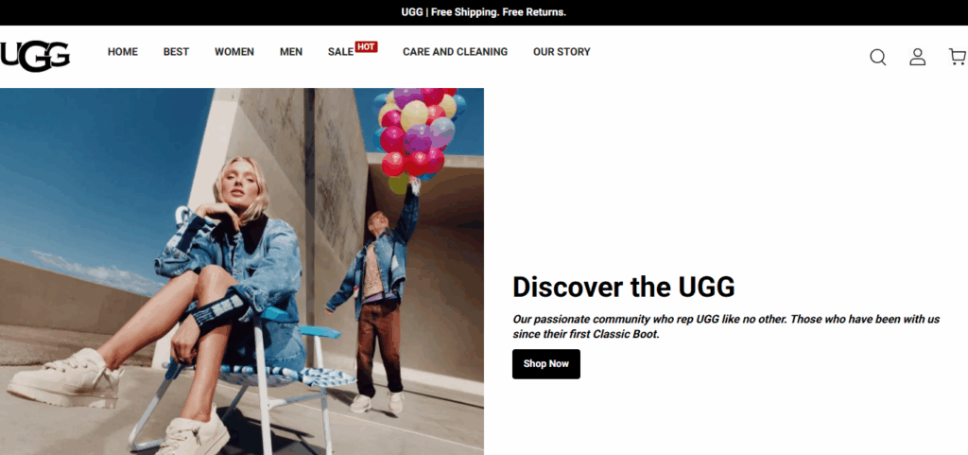Click the Discover the UGG heading
This screenshot has width=968, height=455.
tap(624, 287)
